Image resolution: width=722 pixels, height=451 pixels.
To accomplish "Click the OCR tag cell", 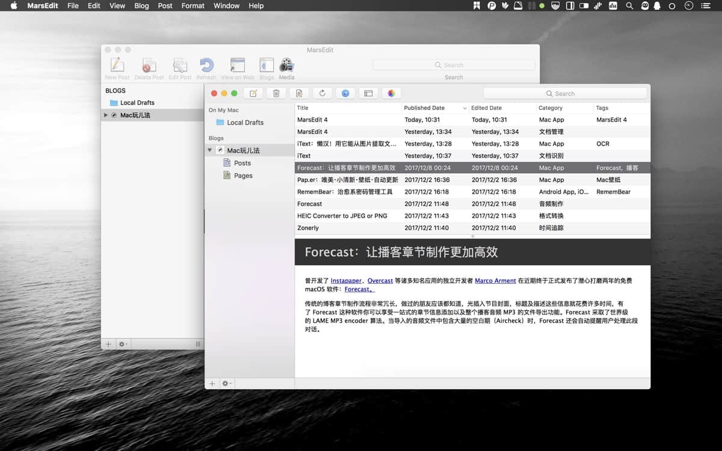I will coord(603,144).
